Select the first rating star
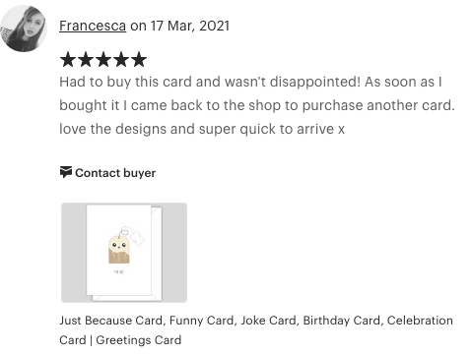 (x=68, y=60)
